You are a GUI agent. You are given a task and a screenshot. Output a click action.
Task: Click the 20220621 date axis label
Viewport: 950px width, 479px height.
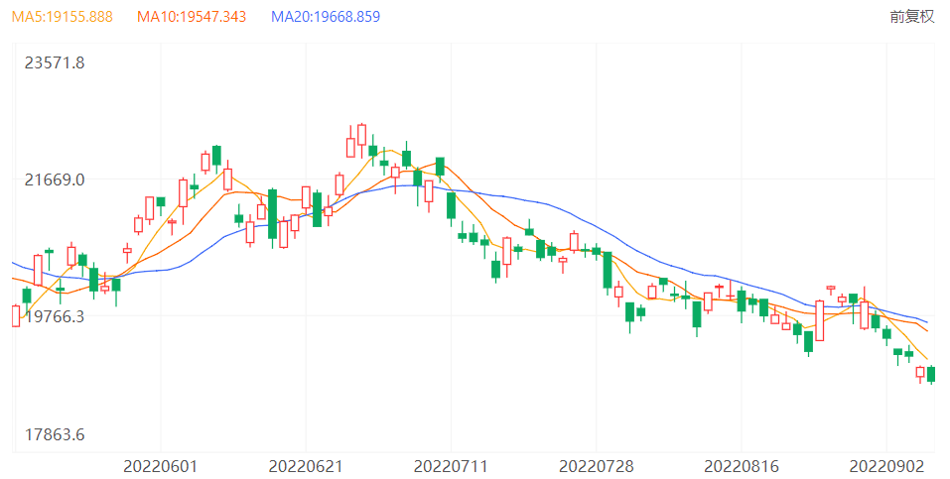[306, 466]
